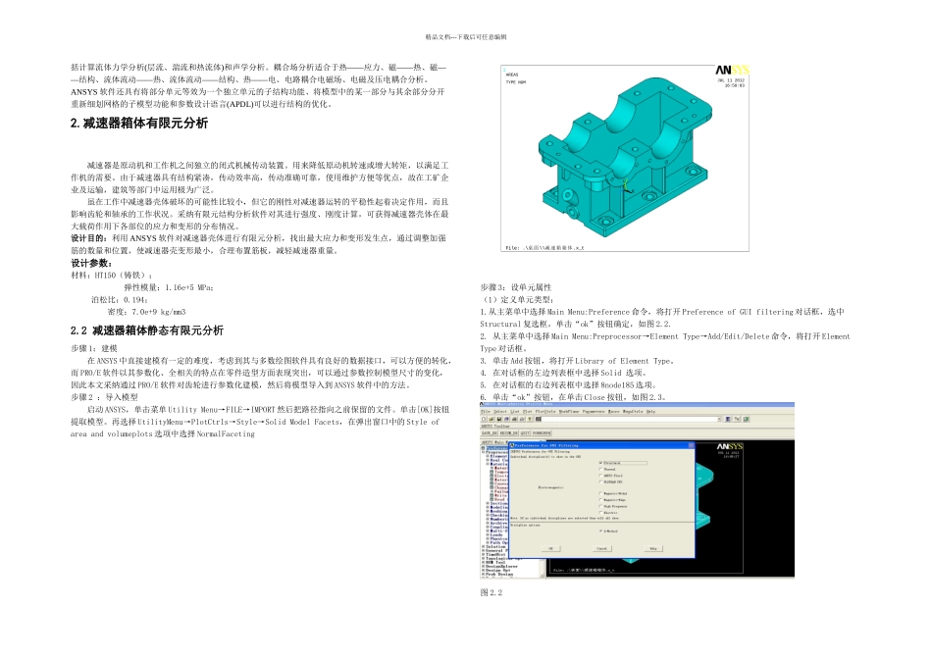The height and width of the screenshot is (659, 932).
Task: Open the Macro menu
Action: (614, 411)
